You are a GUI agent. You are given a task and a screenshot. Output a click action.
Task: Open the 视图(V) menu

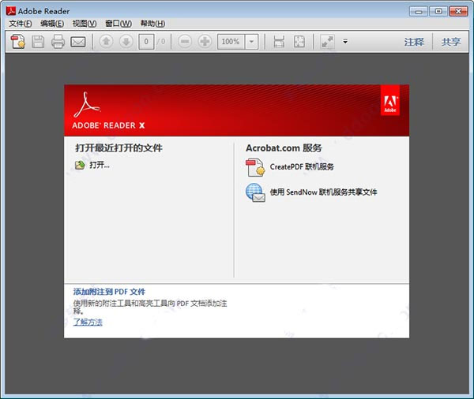click(85, 24)
